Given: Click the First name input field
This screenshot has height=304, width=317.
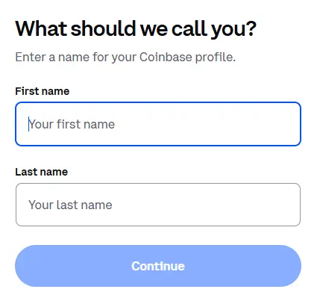Looking at the screenshot, I should [158, 124].
